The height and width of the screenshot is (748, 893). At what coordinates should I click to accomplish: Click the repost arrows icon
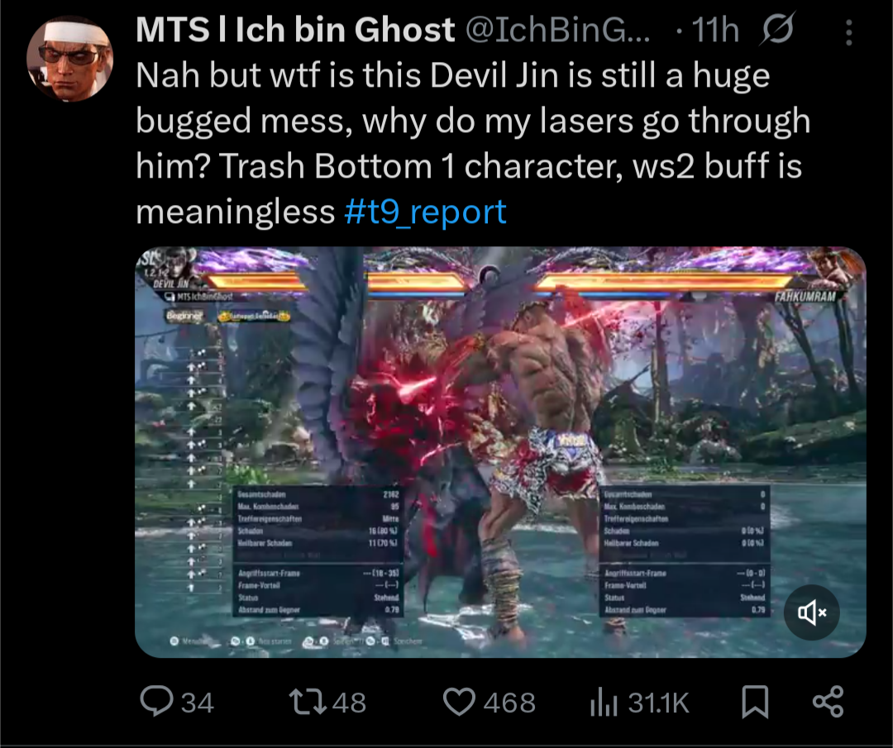308,702
